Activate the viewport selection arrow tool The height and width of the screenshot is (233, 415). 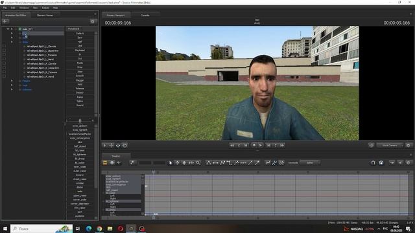[x=104, y=145]
